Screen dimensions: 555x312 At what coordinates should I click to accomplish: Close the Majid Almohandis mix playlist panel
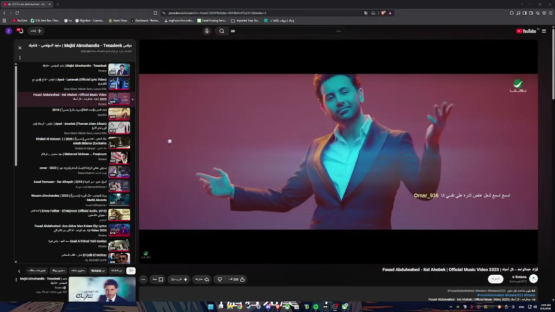point(20,48)
